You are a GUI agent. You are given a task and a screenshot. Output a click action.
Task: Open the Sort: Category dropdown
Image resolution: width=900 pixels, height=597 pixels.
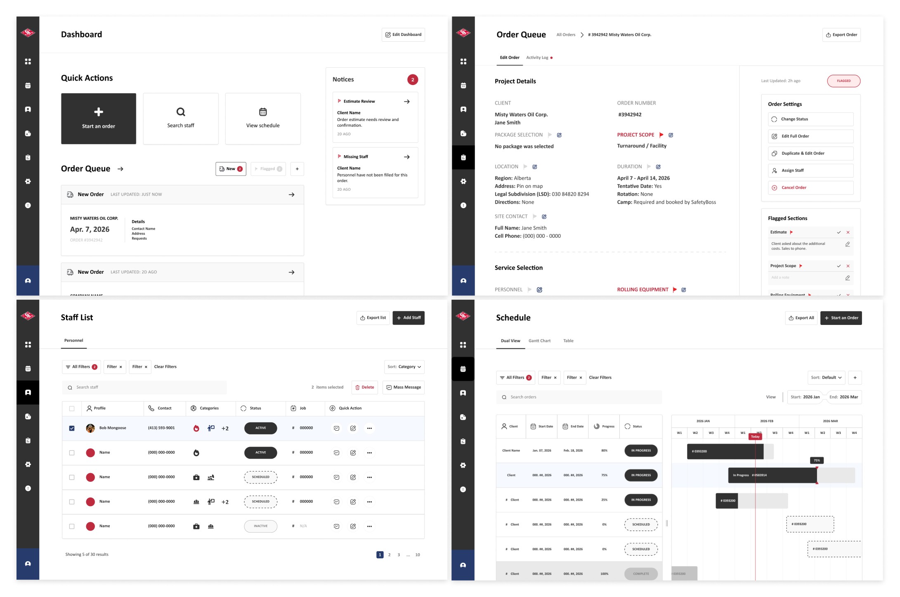click(x=404, y=367)
